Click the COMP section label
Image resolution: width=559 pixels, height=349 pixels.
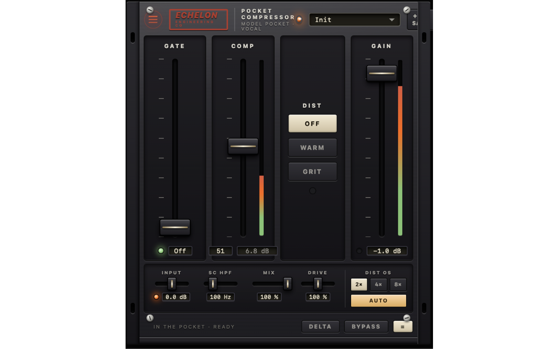tap(243, 46)
